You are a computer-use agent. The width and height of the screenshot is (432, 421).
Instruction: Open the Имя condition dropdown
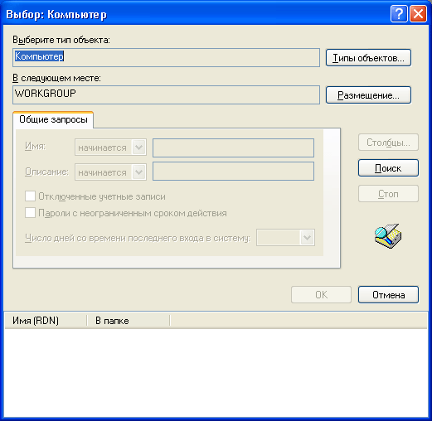(x=110, y=148)
